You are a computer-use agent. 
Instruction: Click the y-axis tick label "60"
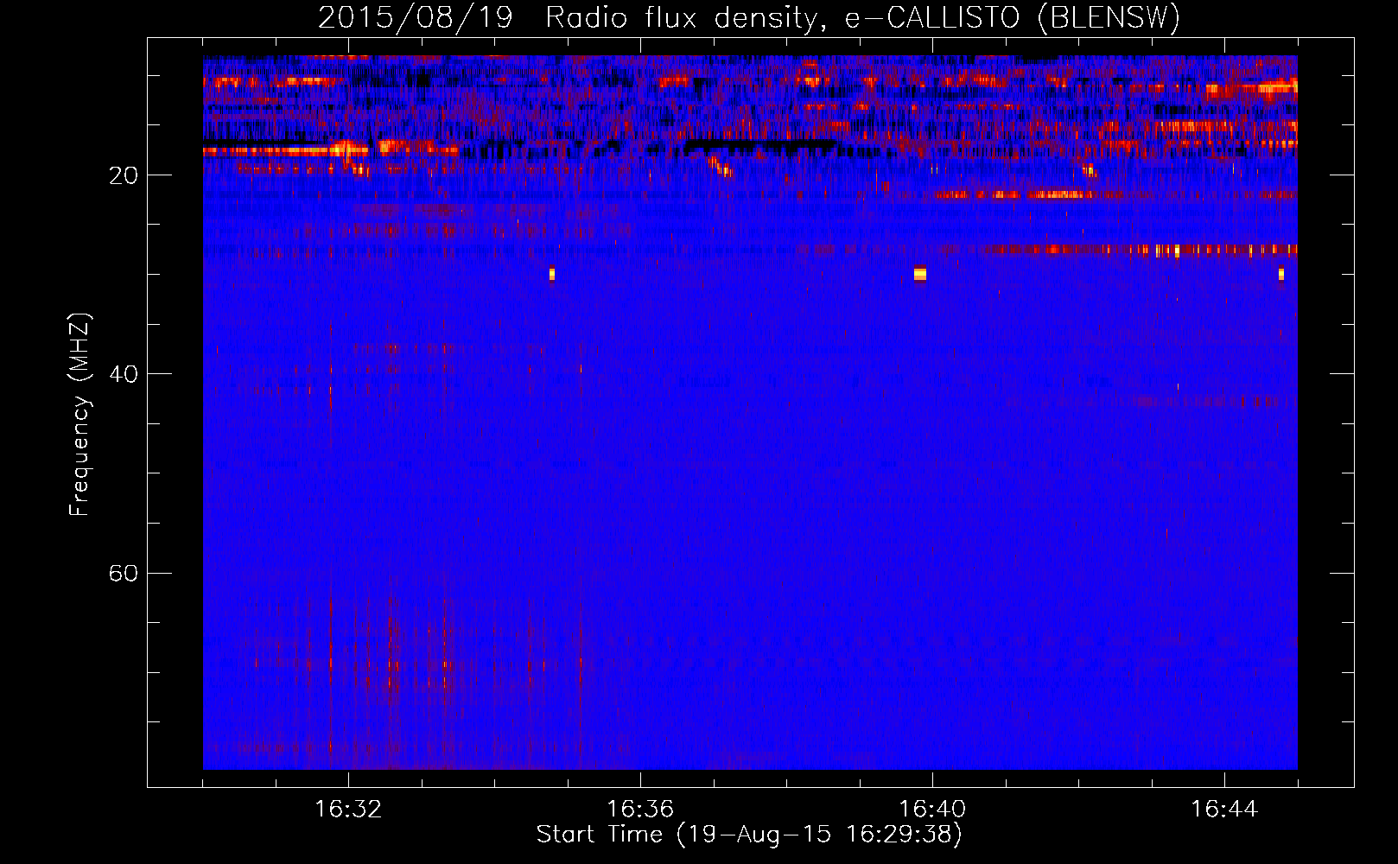(124, 574)
